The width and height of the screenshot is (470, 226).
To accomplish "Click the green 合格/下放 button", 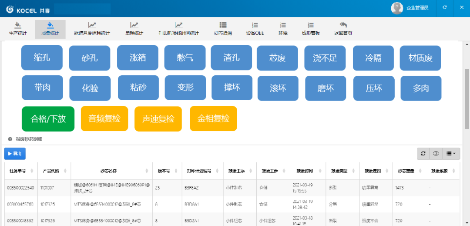I will click(48, 119).
